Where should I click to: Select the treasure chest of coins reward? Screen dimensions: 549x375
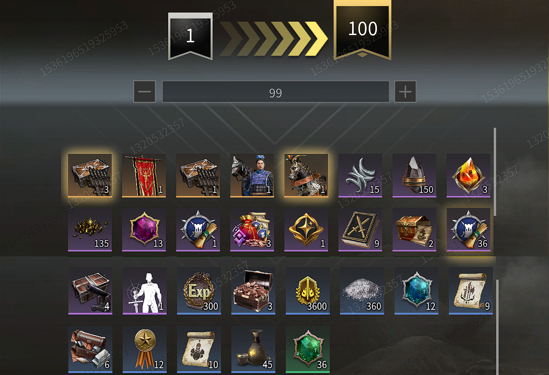253,291
